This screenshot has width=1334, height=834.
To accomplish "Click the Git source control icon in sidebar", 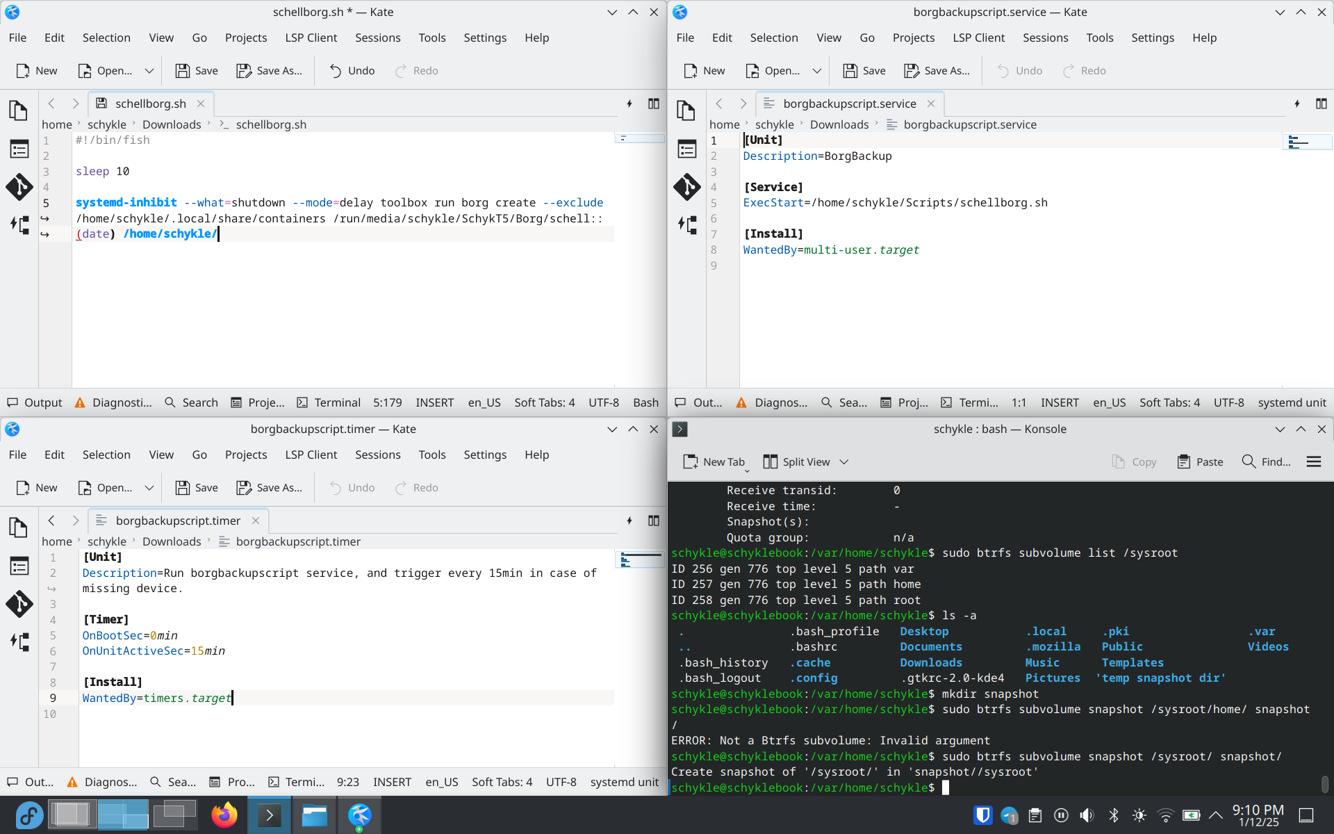I will pyautogui.click(x=18, y=186).
